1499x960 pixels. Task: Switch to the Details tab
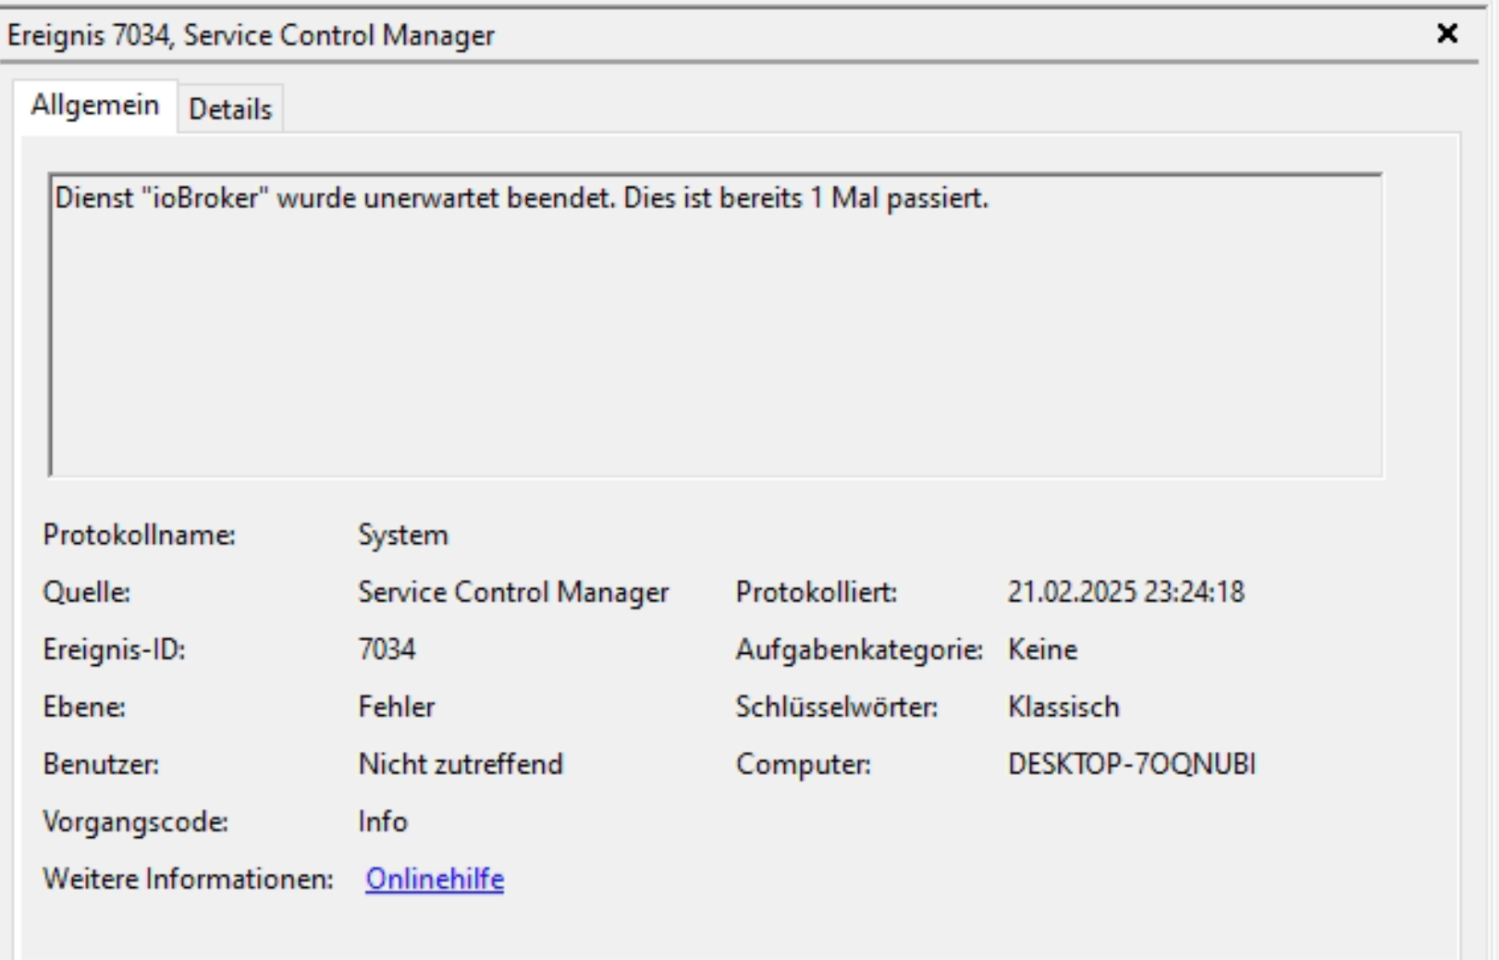pyautogui.click(x=230, y=109)
